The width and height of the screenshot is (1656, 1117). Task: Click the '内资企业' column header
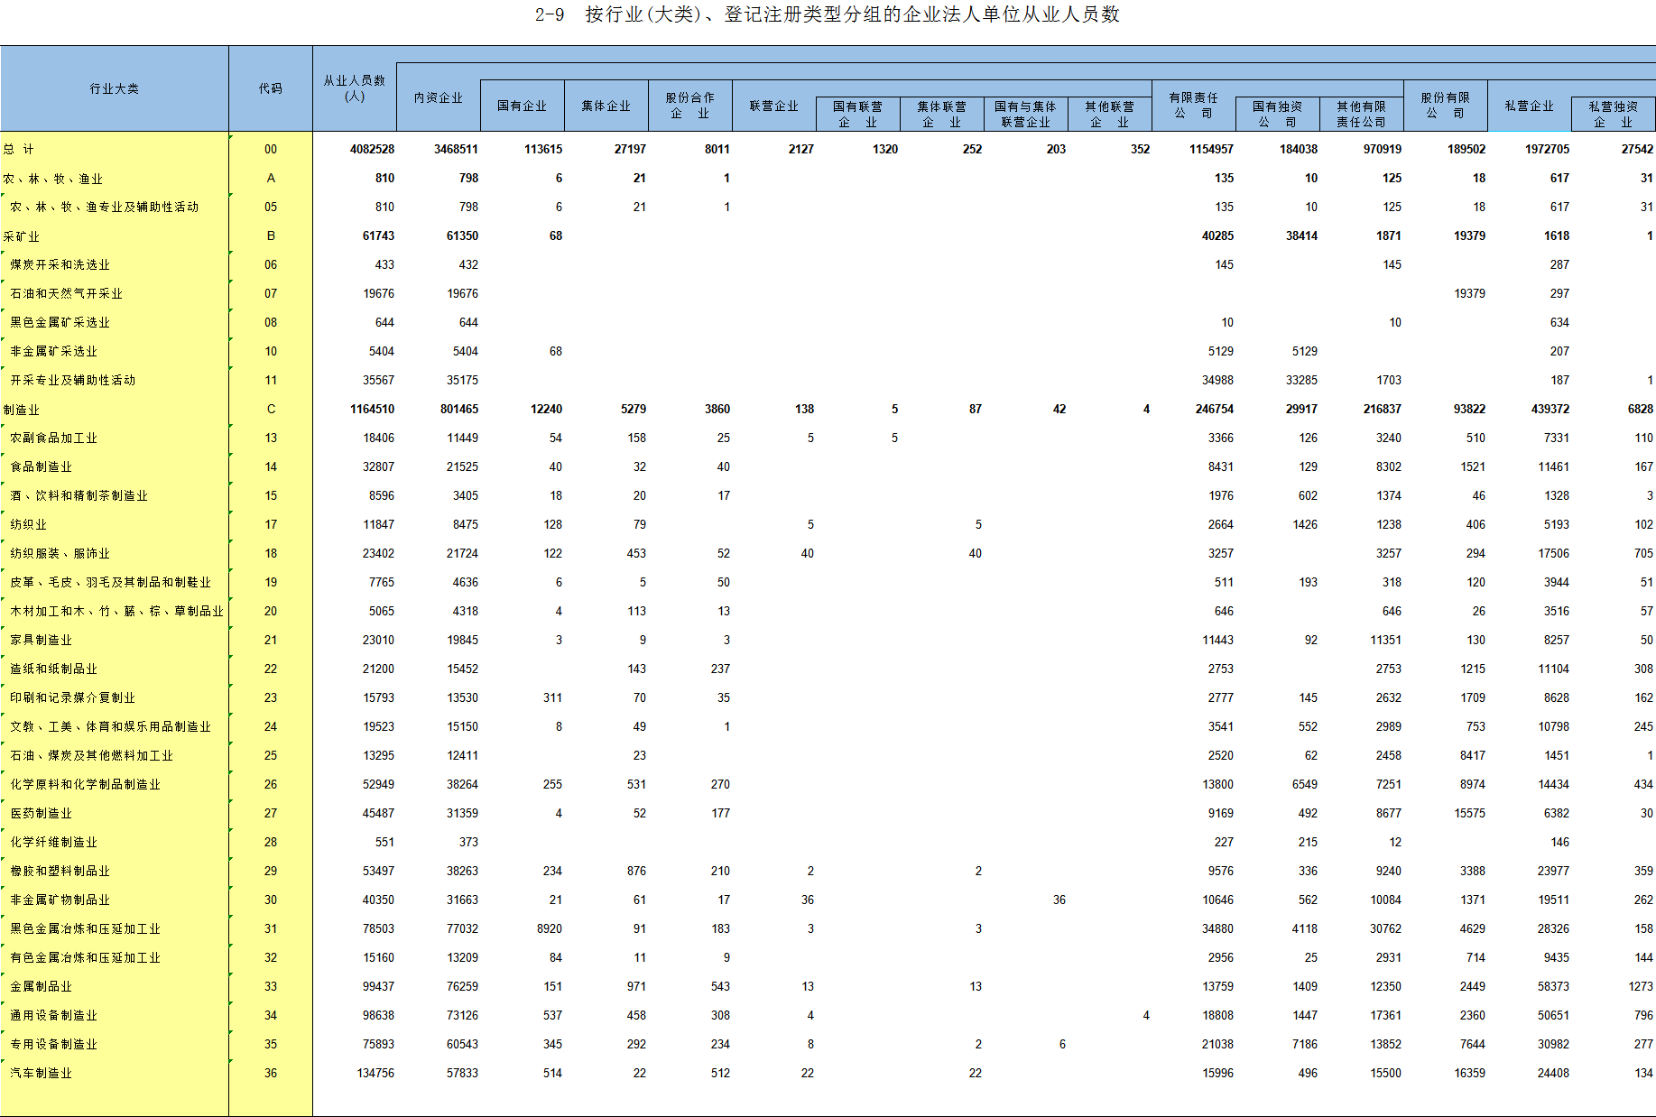coord(439,97)
